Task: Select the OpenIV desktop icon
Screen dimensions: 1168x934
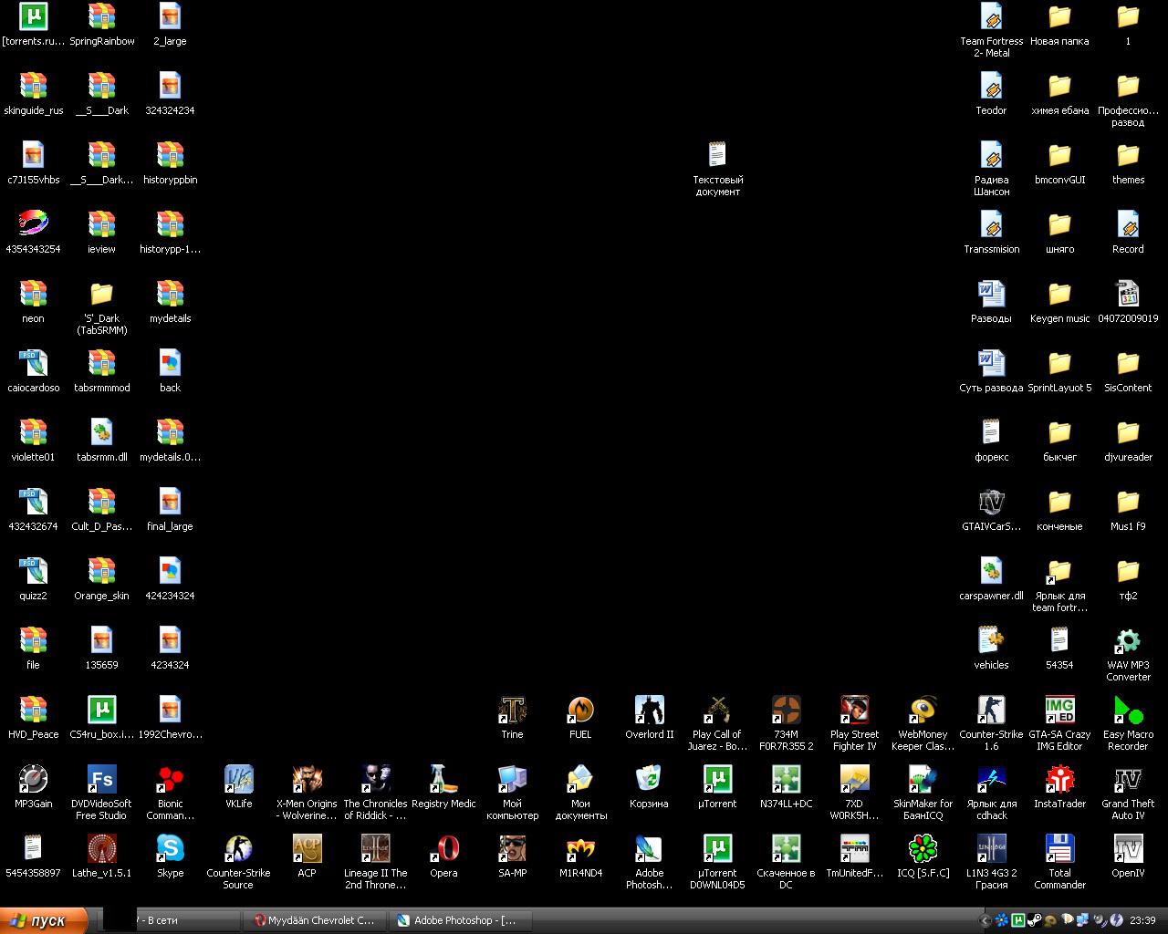Action: click(x=1128, y=848)
